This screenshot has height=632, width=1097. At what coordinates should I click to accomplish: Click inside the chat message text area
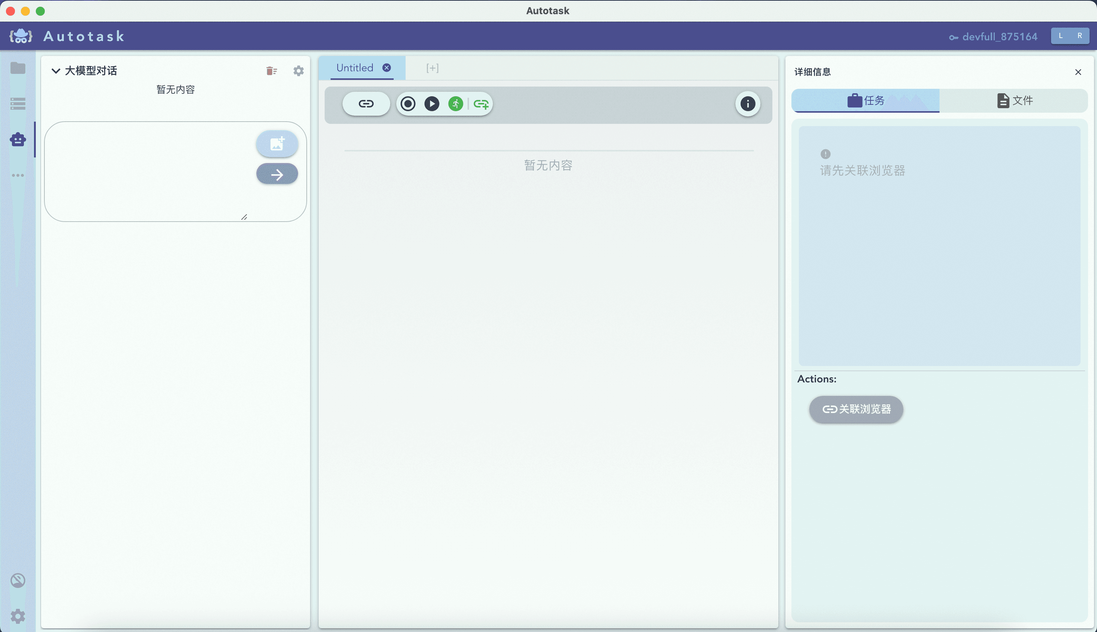click(148, 172)
